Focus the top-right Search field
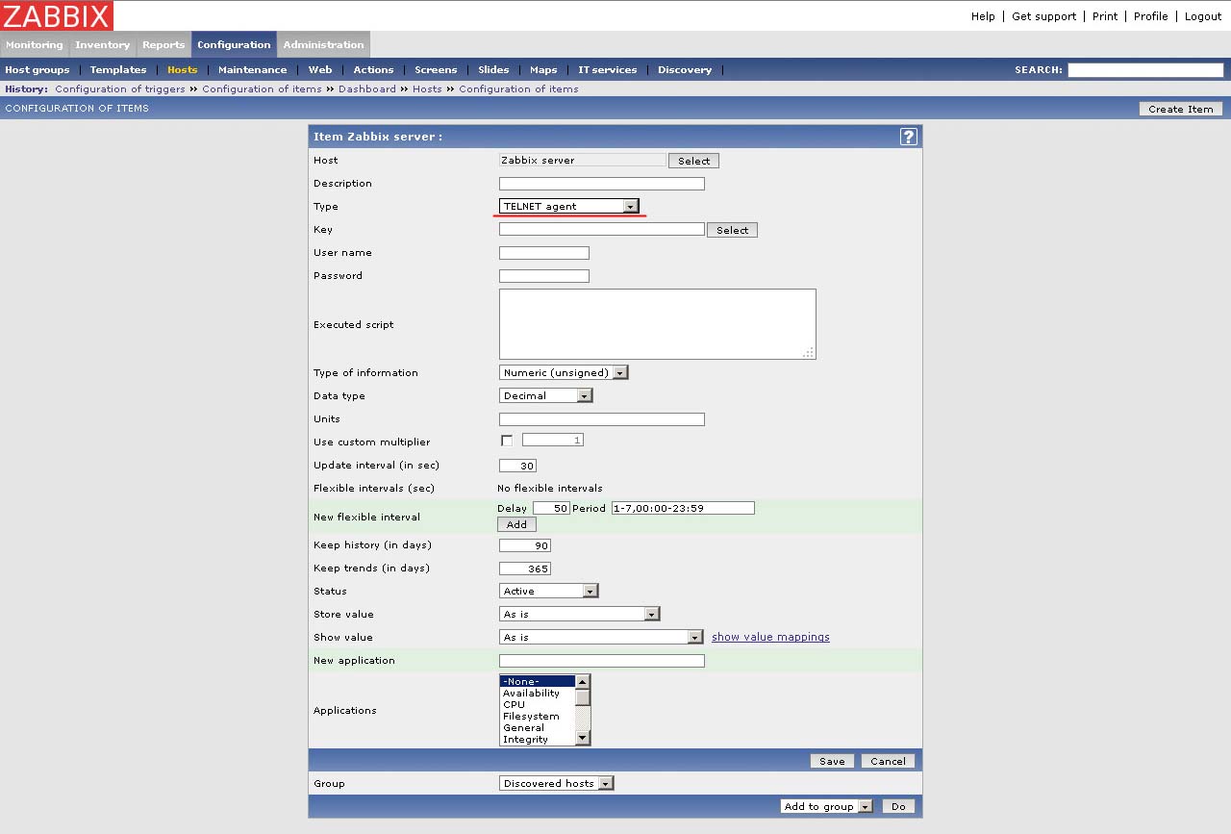 coord(1144,69)
